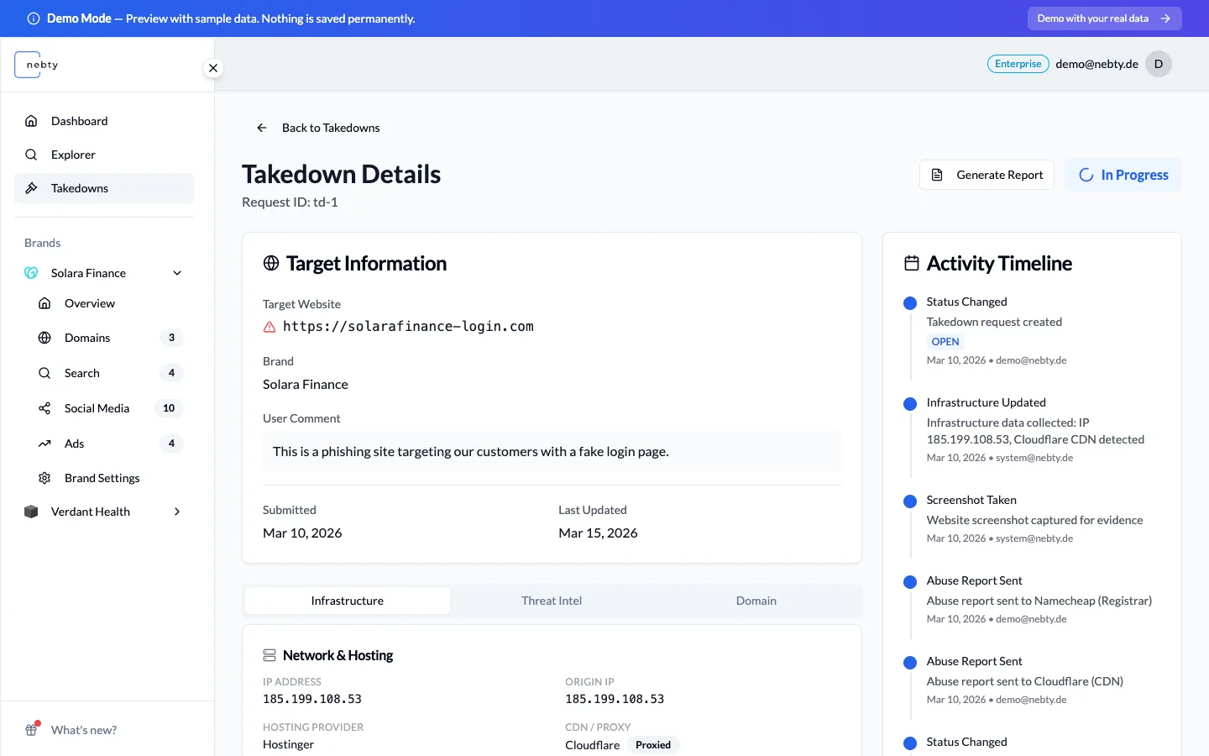Viewport: 1209px width, 756px height.
Task: Click the Hostinger hosting provider value
Action: (x=288, y=744)
